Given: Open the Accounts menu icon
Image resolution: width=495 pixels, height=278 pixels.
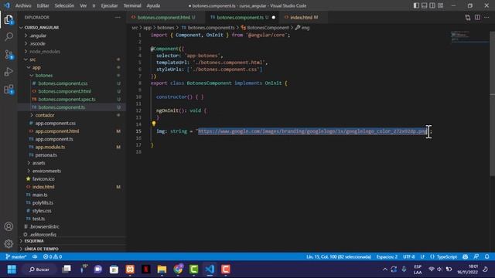Looking at the screenshot, I should click(9, 226).
